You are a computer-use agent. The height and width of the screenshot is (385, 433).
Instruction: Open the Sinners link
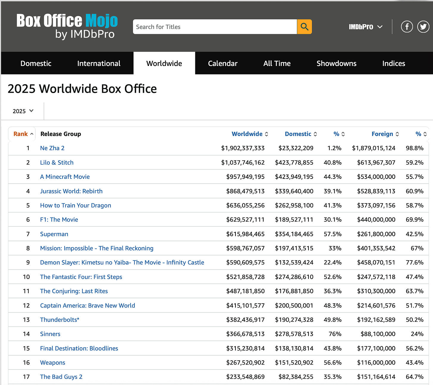coord(50,334)
